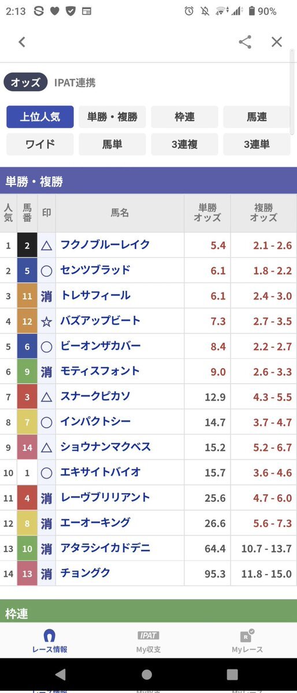
Task: Tap the 馬番 2 black color box
Action: click(x=27, y=245)
